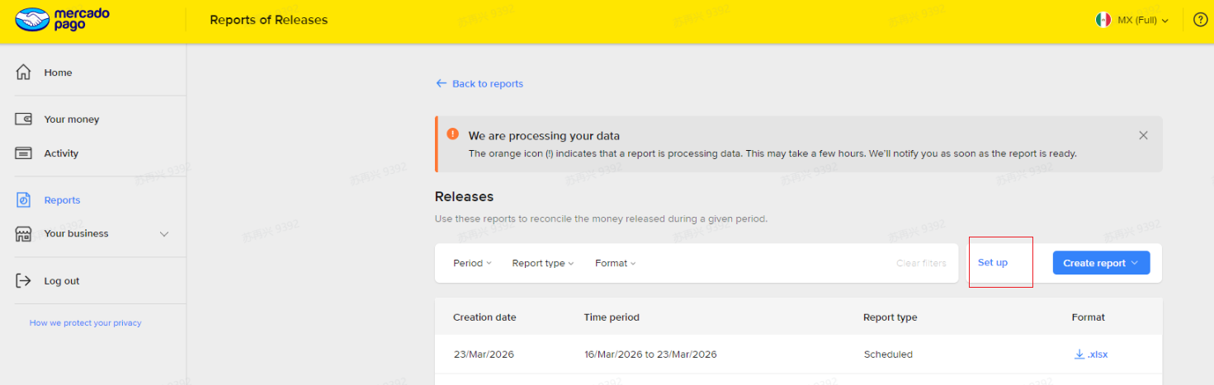
Task: Expand the Your business submenu chevron
Action: coord(164,234)
